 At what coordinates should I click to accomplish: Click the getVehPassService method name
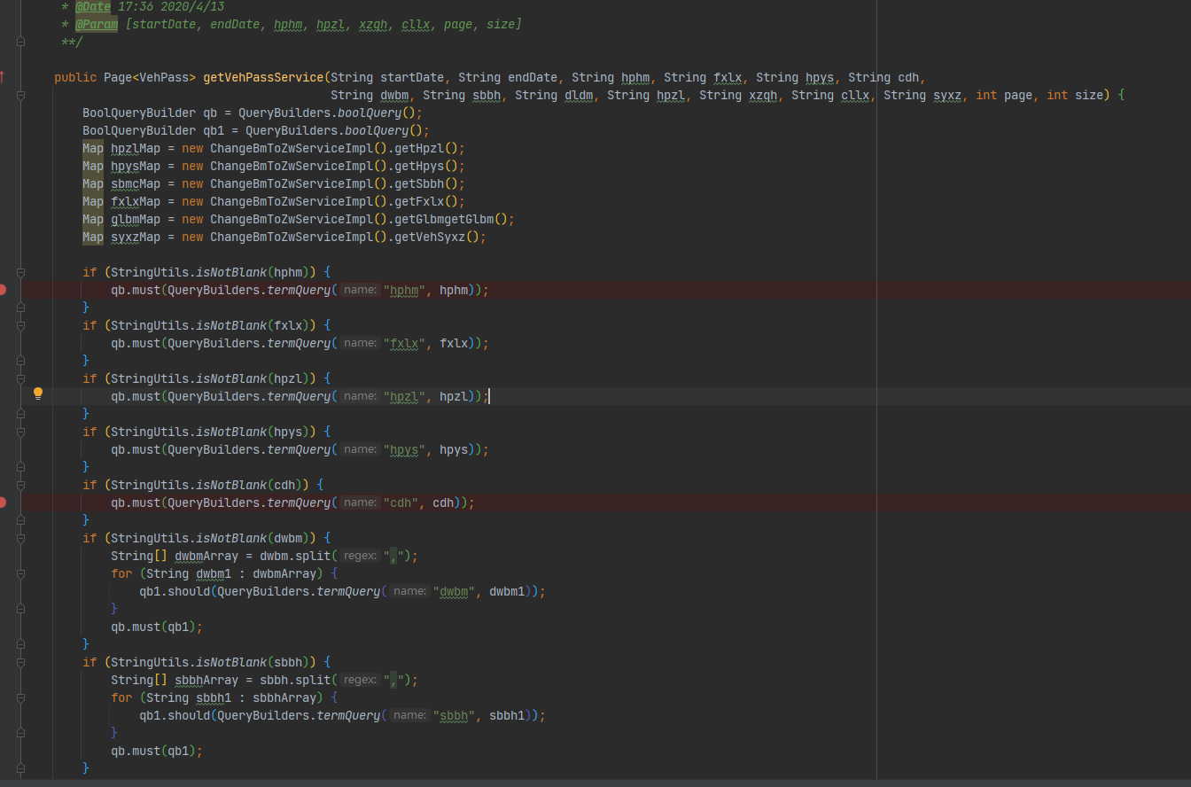(263, 77)
